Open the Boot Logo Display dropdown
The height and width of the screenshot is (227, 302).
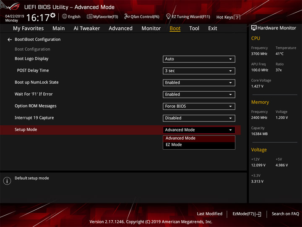coord(199,59)
